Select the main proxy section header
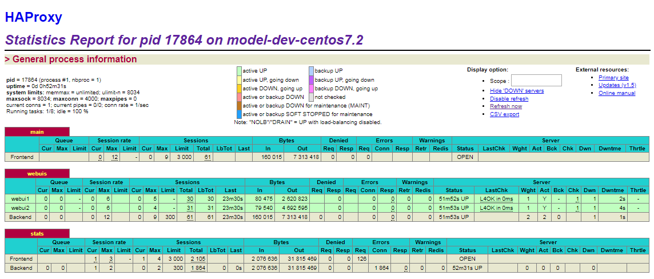 coord(37,132)
